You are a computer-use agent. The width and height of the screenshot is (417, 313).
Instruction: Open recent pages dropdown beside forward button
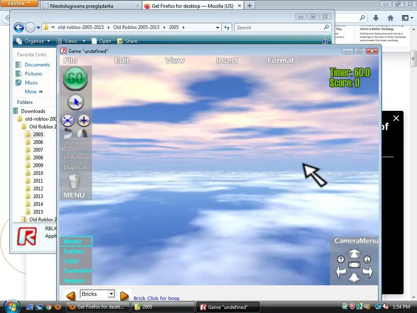38,27
